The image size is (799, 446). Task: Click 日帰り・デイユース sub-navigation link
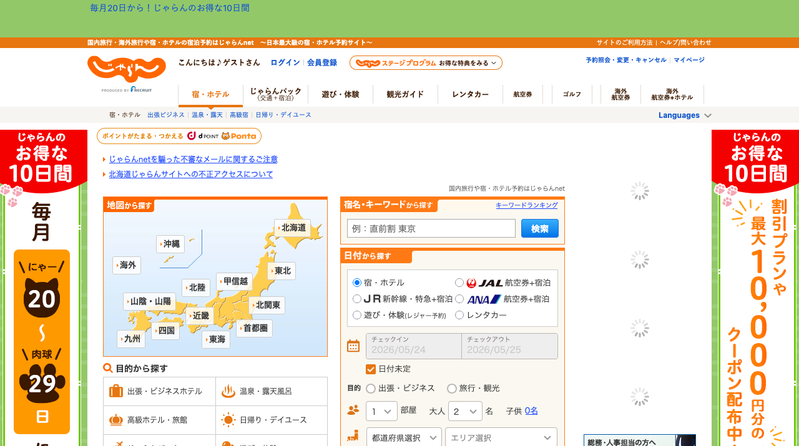[x=283, y=115]
